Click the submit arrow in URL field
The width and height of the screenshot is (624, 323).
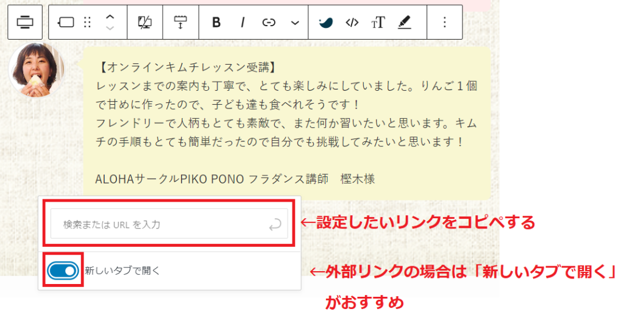coord(275,225)
